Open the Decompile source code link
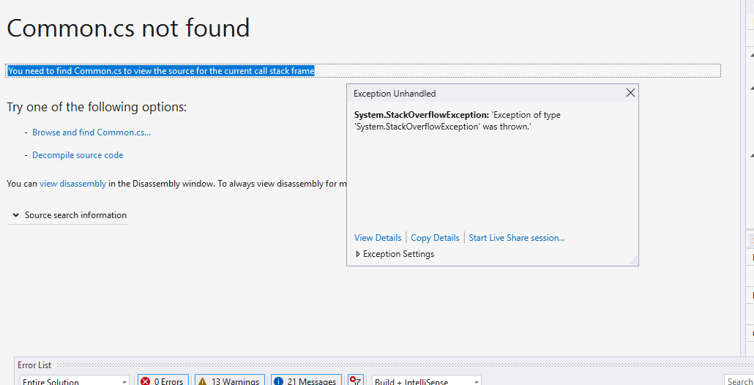Image resolution: width=754 pixels, height=385 pixels. pyautogui.click(x=78, y=155)
